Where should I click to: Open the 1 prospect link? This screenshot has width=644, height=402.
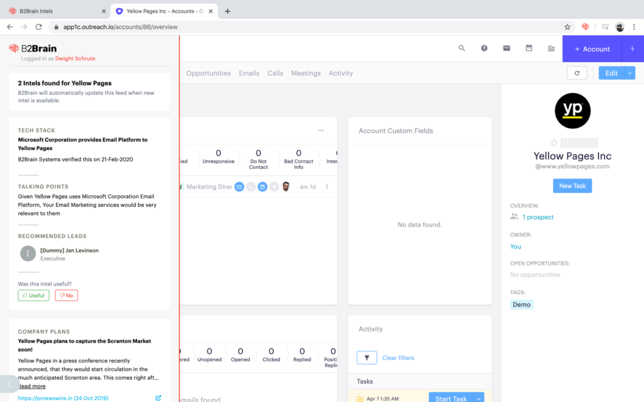tap(538, 217)
